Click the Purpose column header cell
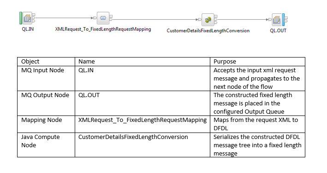The width and height of the screenshot is (327, 173). click(x=257, y=62)
